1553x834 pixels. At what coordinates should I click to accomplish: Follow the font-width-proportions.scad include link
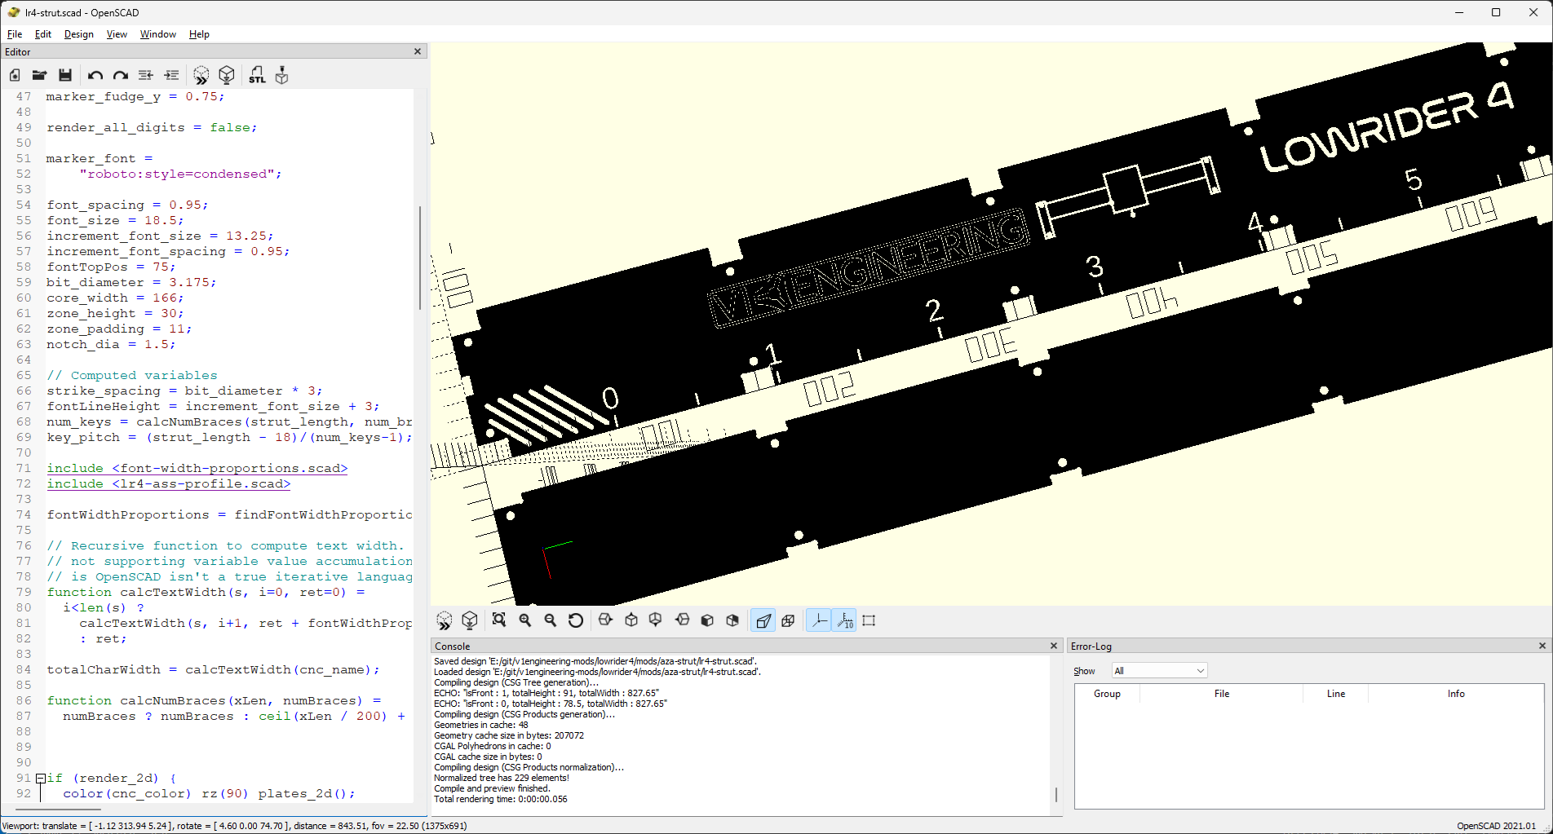coord(197,469)
